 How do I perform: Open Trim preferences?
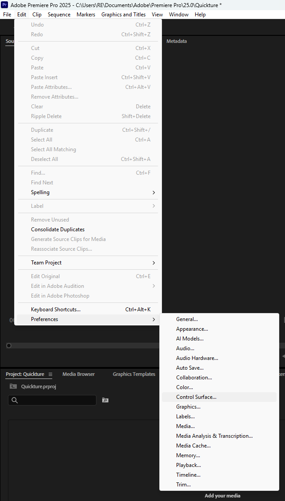[x=219, y=485]
